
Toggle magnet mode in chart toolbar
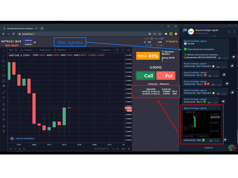pyautogui.click(x=4, y=104)
